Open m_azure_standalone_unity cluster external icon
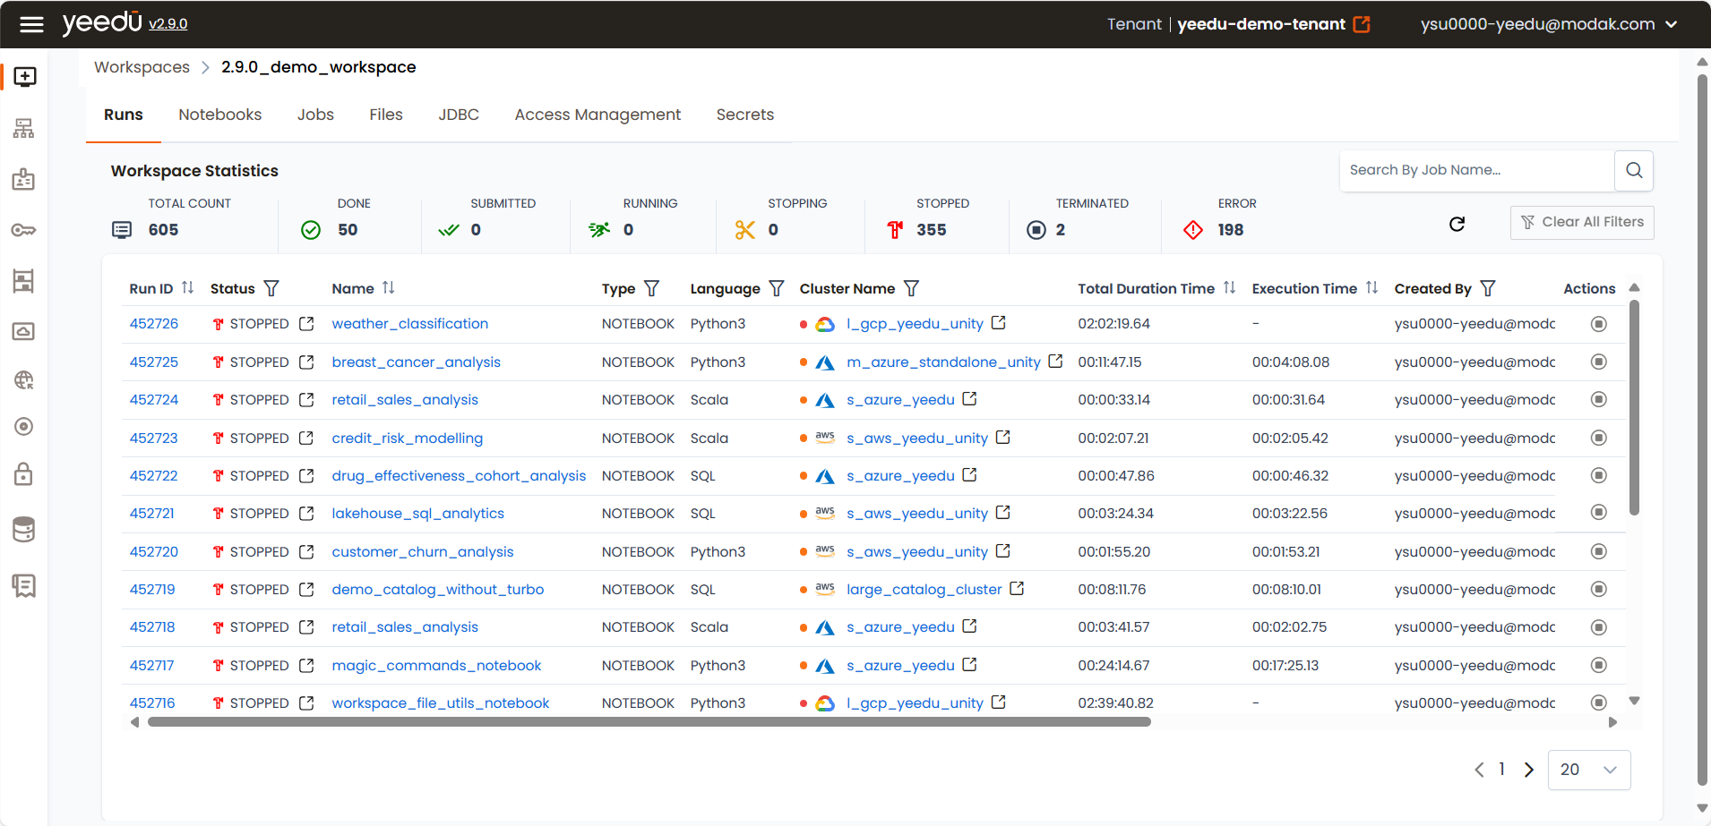Viewport: 1711px width, 826px height. [1055, 361]
